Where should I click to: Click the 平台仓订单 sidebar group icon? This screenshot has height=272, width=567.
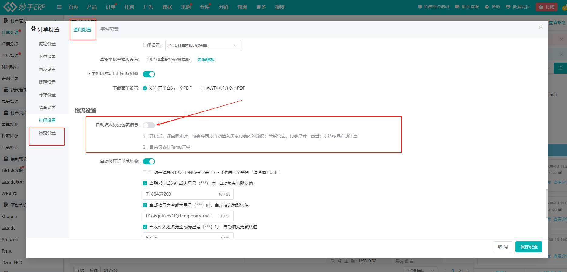pos(6,205)
